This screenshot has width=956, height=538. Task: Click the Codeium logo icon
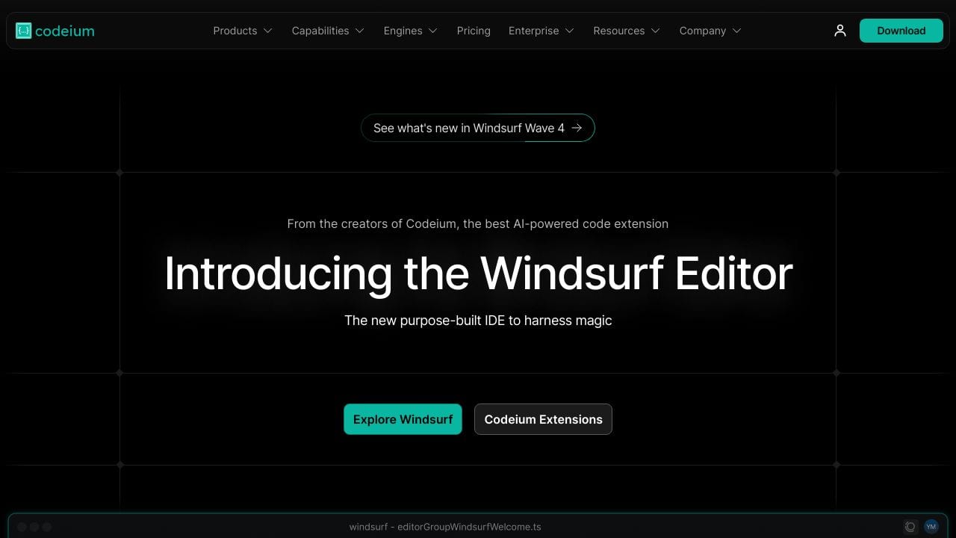coord(24,31)
